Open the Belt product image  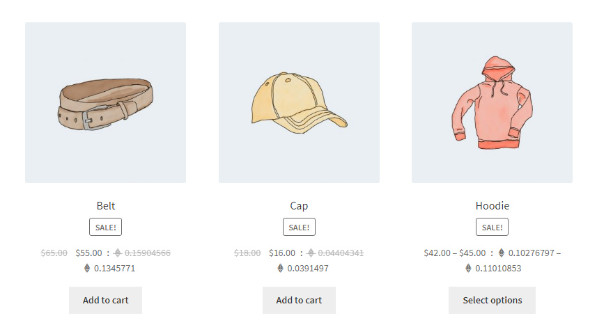click(x=105, y=103)
